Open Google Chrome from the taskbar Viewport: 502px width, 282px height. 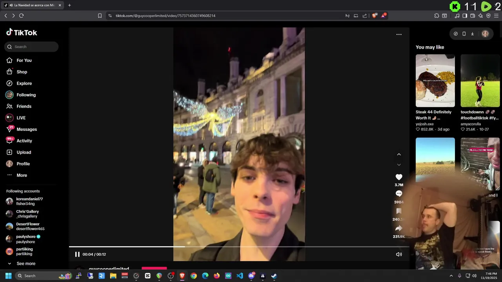[194, 276]
